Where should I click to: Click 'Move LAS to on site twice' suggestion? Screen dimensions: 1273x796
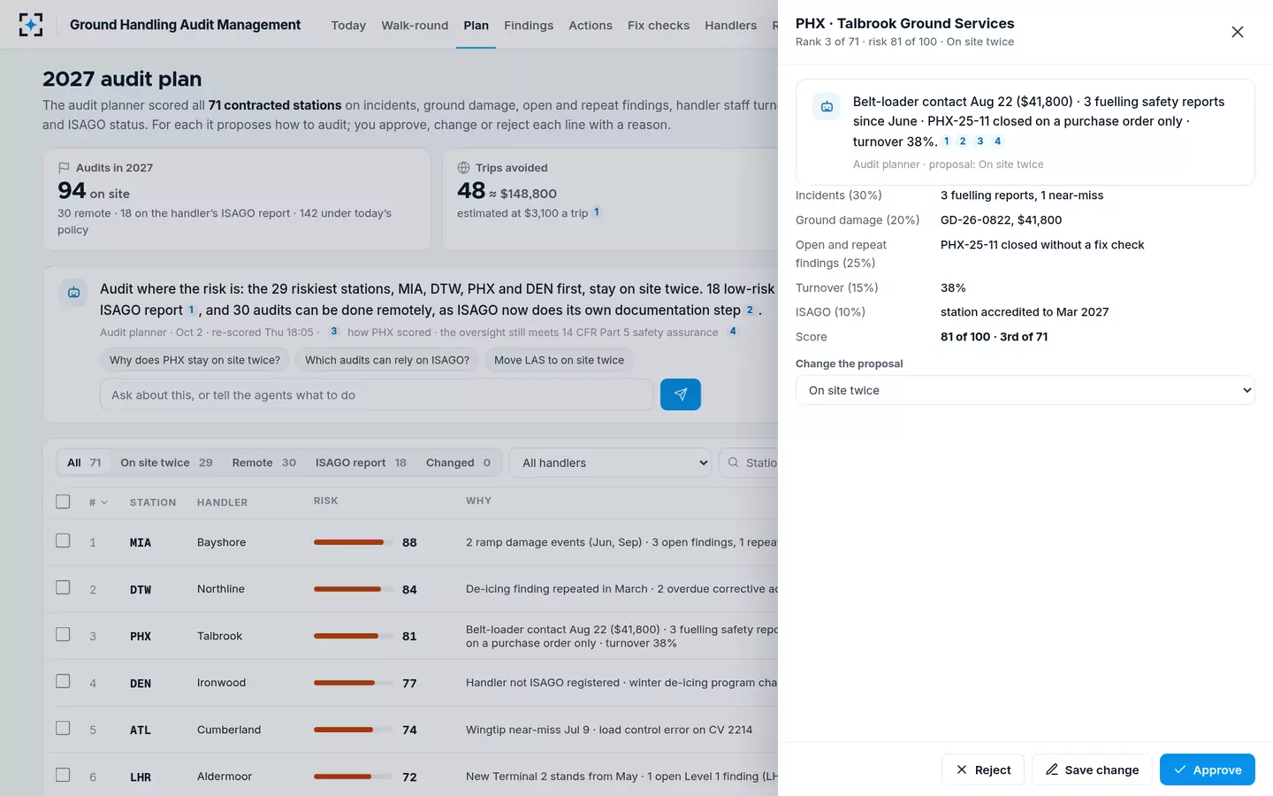559,360
